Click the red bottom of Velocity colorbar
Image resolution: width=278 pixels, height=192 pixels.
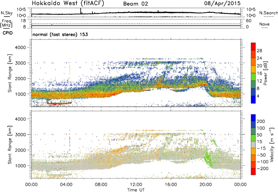[253, 172]
